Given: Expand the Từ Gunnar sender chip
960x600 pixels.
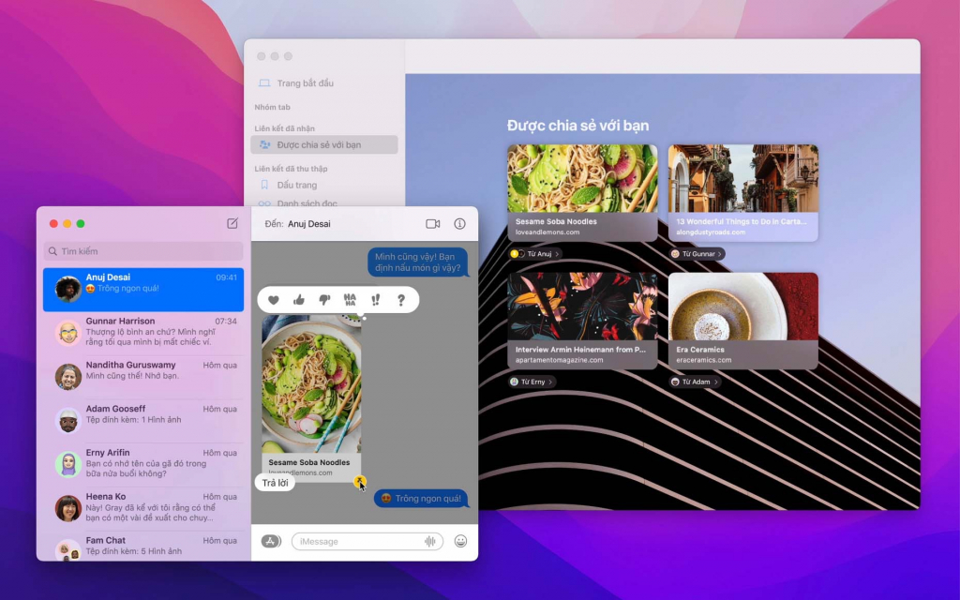Looking at the screenshot, I should click(697, 253).
